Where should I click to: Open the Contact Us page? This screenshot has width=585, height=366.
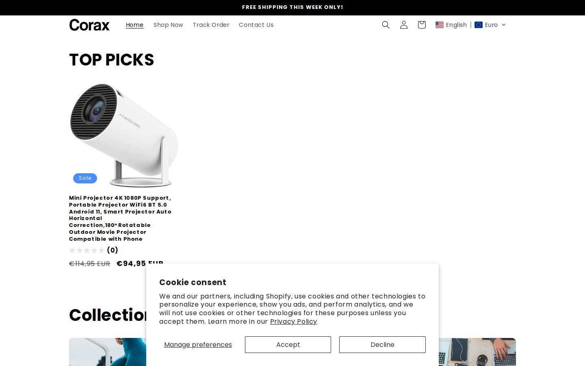(x=256, y=25)
